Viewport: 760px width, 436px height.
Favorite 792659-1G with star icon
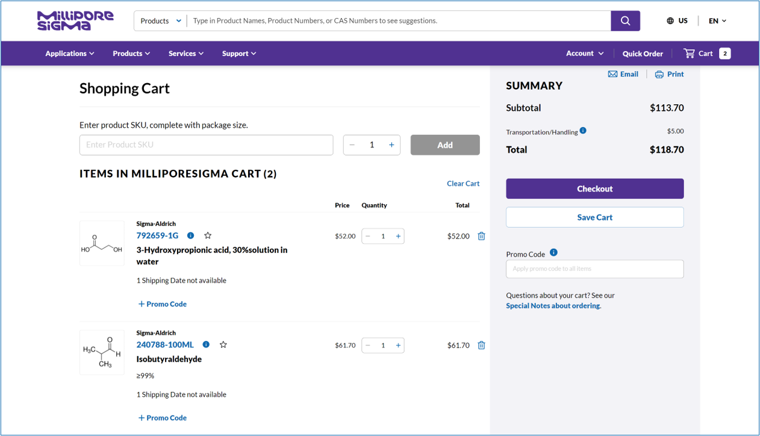[x=208, y=235]
